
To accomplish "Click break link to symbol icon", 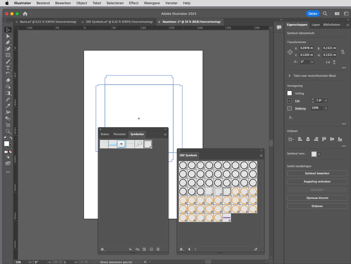I will [x=137, y=249].
